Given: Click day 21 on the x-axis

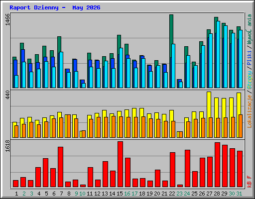Looking at the screenshot, I should click(x=164, y=194).
